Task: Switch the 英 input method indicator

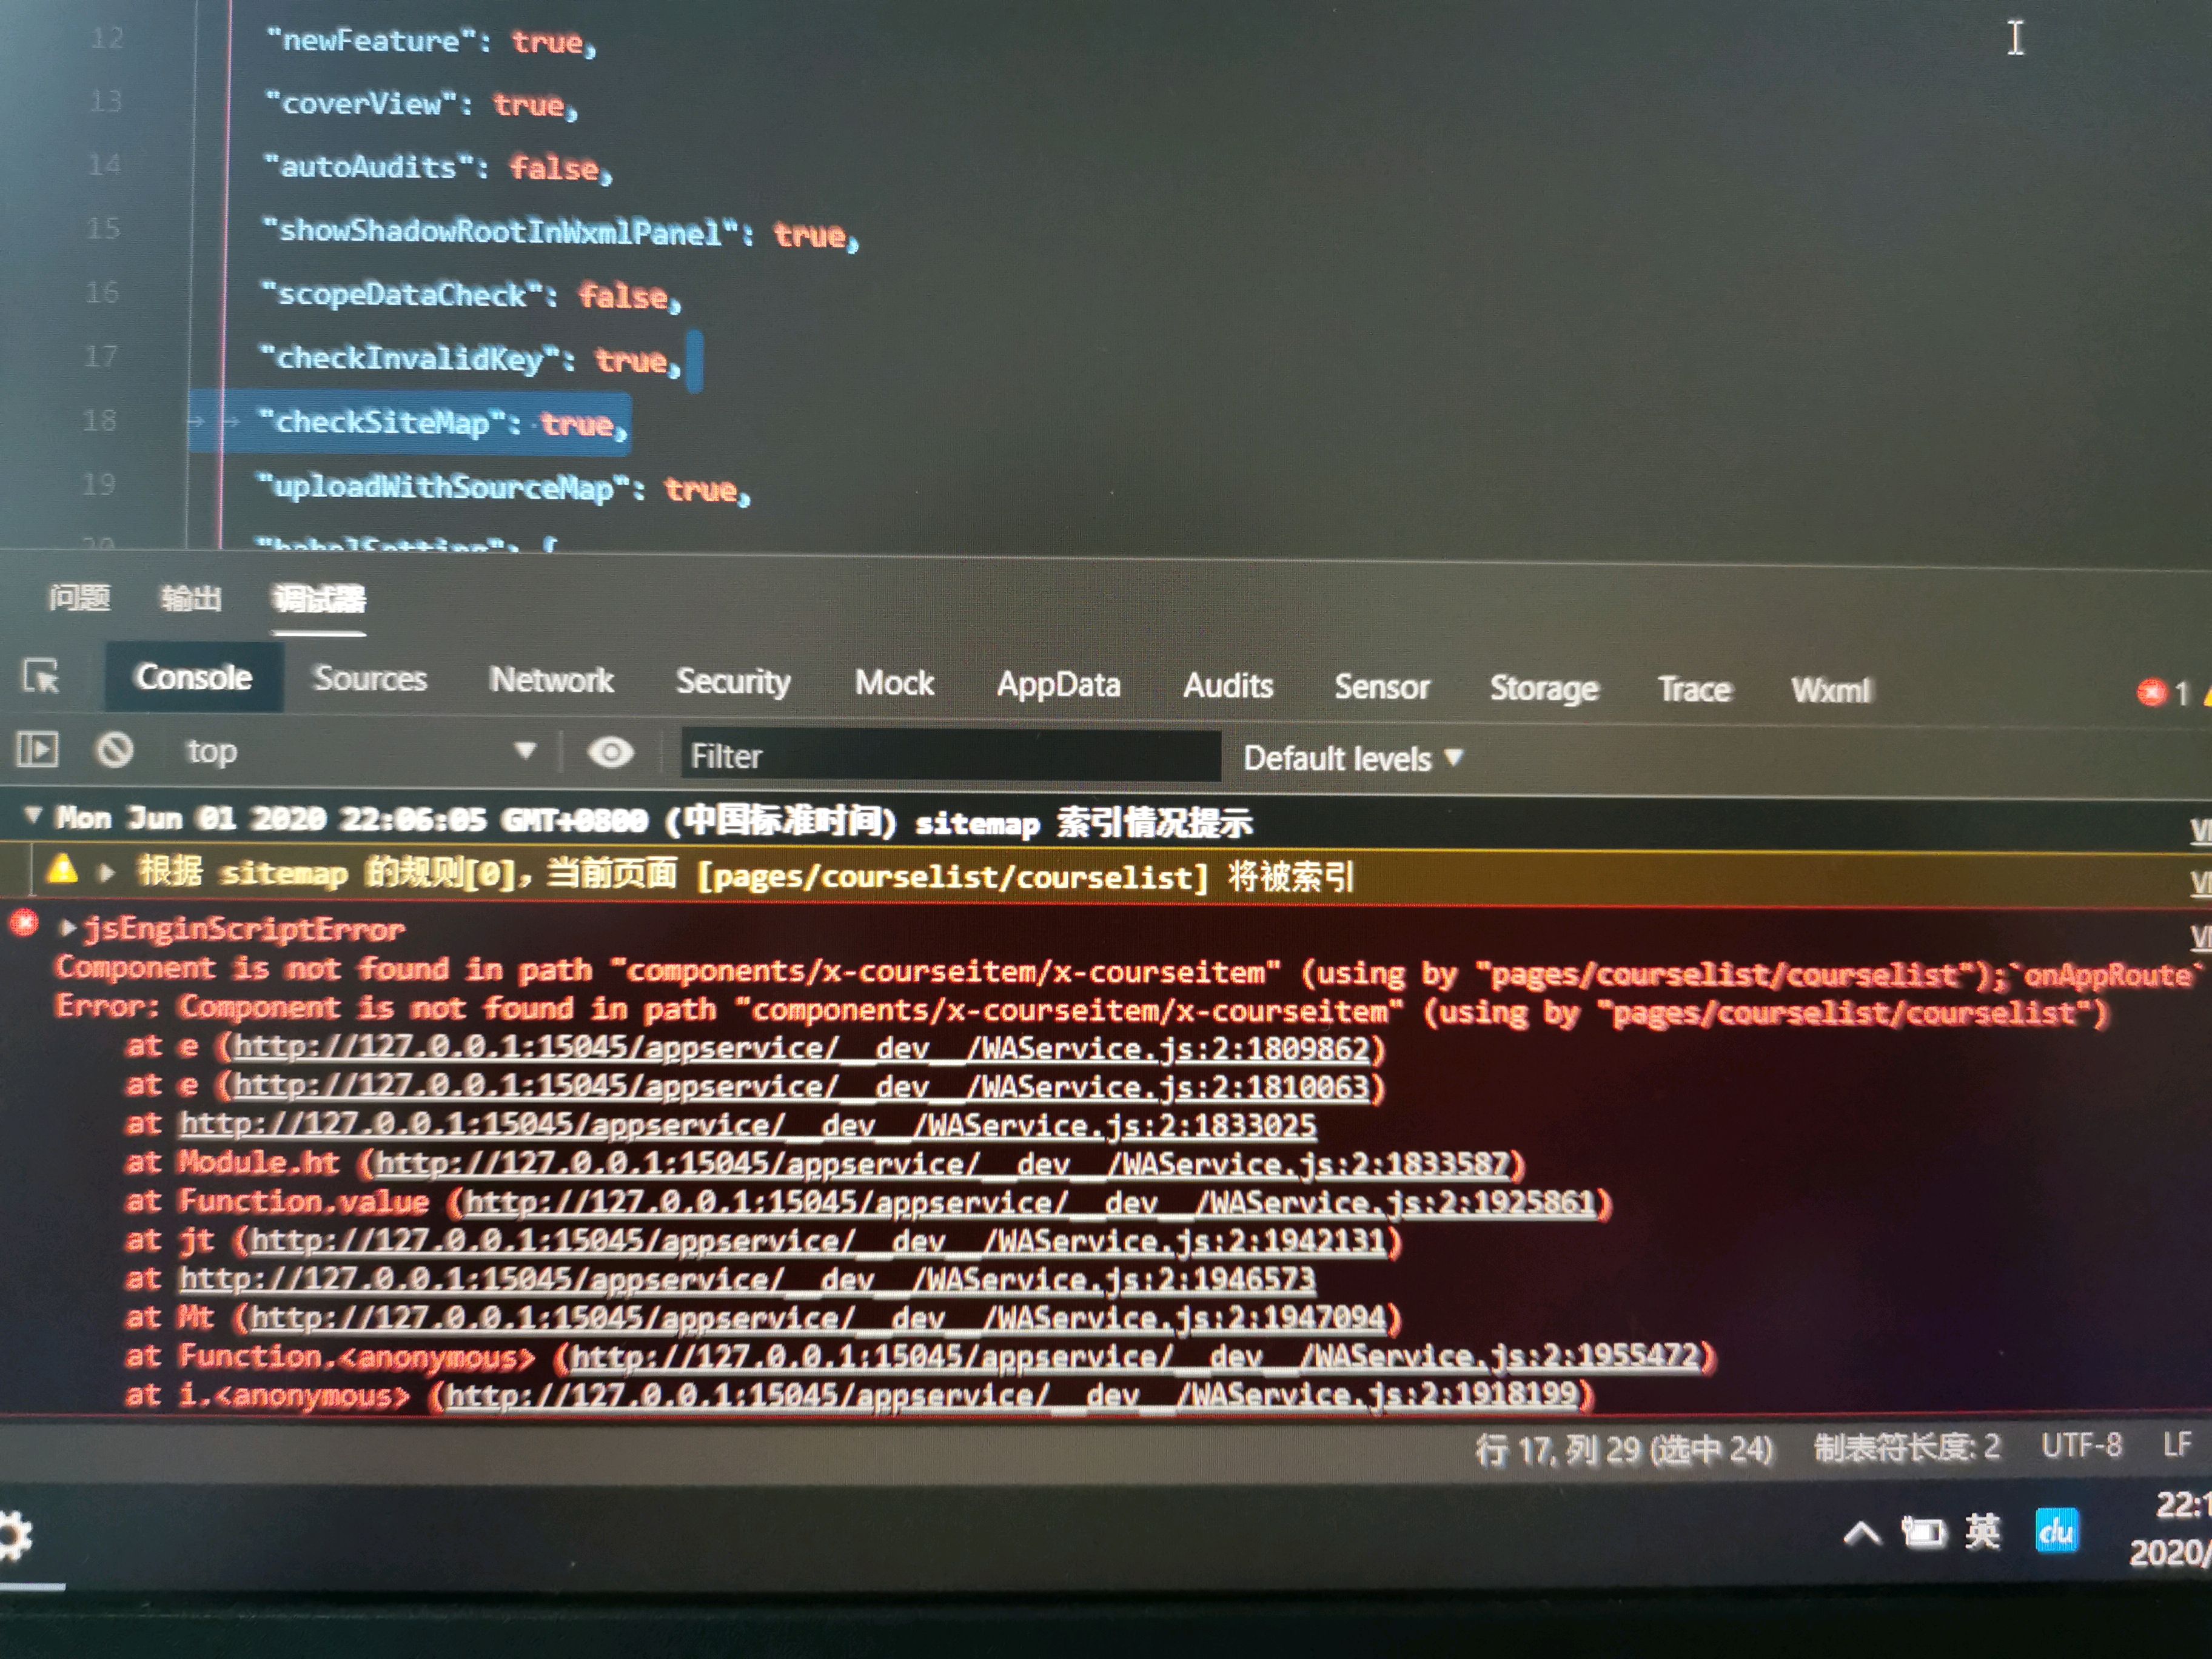Action: (x=1982, y=1531)
